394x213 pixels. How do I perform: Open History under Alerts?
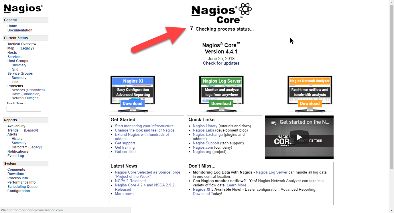tap(17, 139)
